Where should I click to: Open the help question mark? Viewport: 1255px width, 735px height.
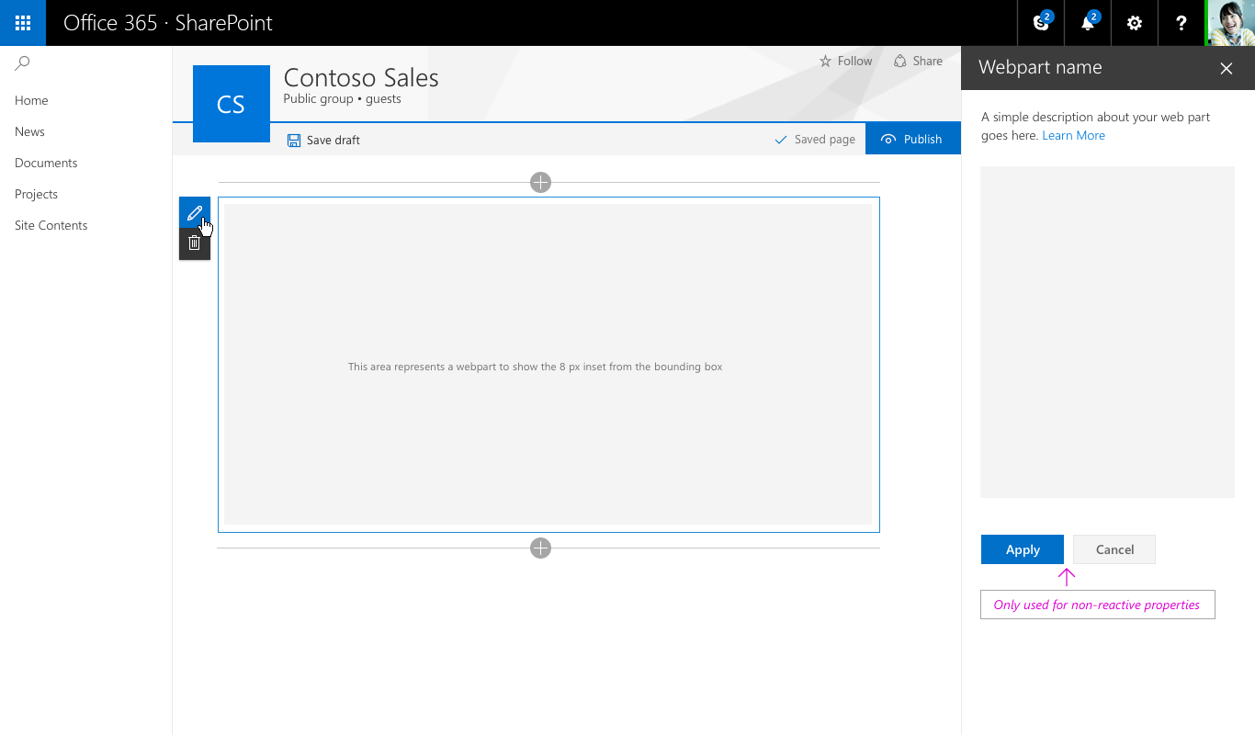pyautogui.click(x=1182, y=23)
